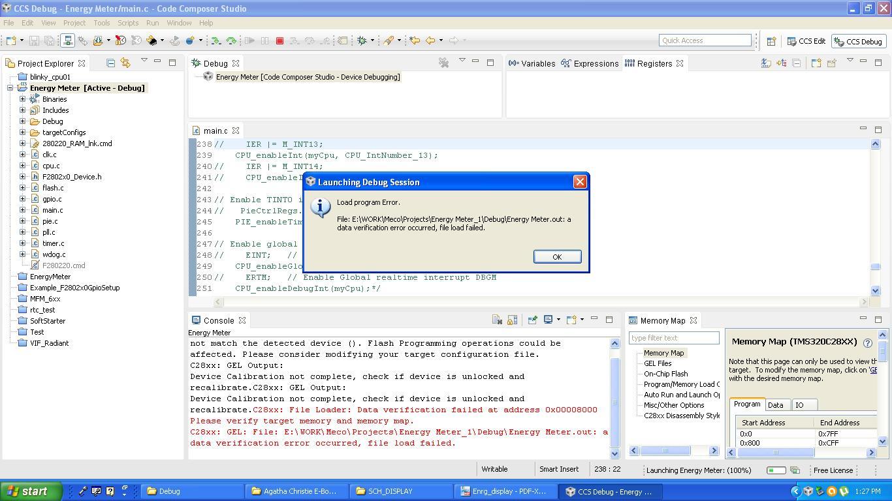Click the New file icon in the toolbar
Viewport: 892px width, 501px height.
[11, 41]
